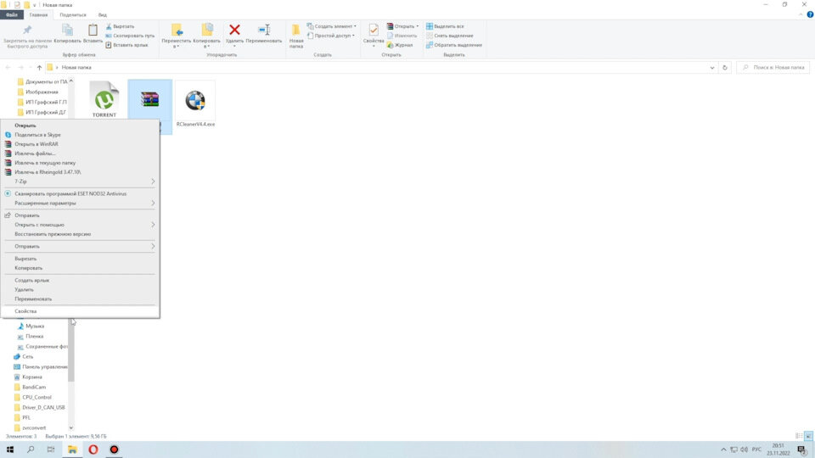Expand the address bar history dropdown

pyautogui.click(x=712, y=68)
